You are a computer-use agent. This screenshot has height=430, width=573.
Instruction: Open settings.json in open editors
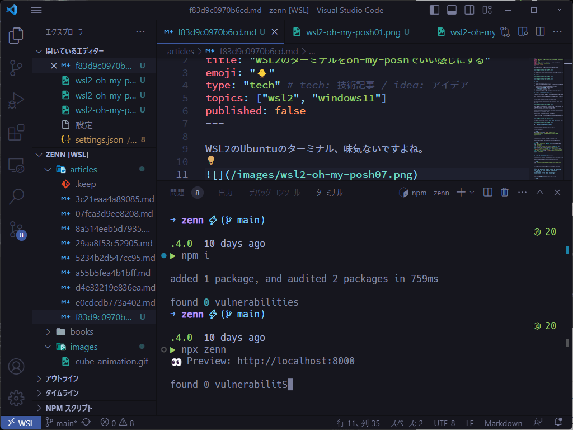(94, 139)
